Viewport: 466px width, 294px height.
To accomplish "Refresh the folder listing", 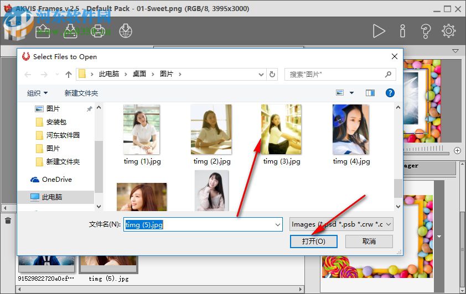I will pyautogui.click(x=272, y=74).
